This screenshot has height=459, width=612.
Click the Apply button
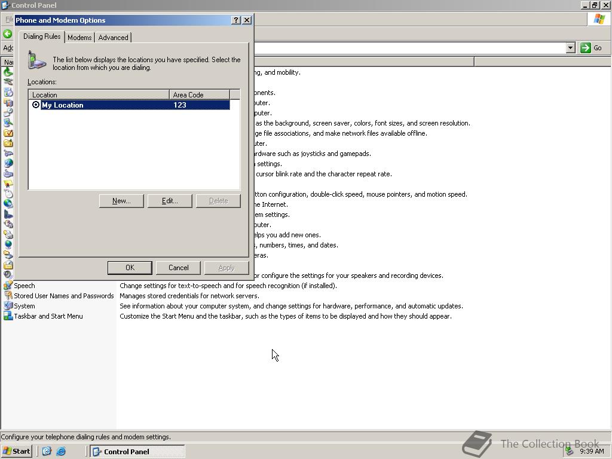[227, 268]
